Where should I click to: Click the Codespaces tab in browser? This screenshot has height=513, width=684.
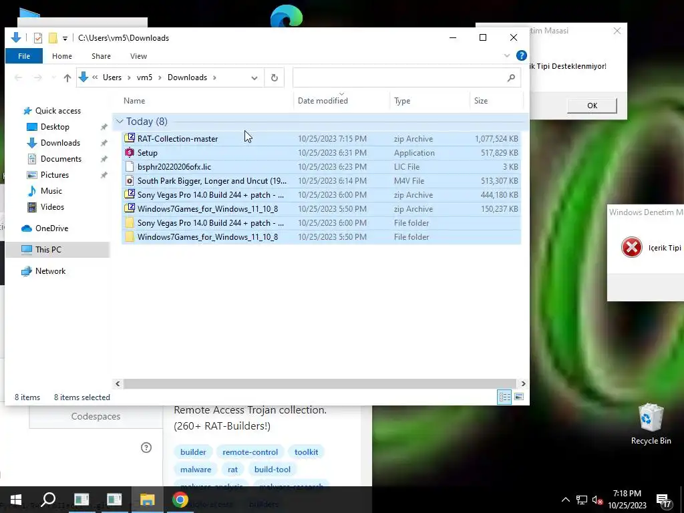96,416
